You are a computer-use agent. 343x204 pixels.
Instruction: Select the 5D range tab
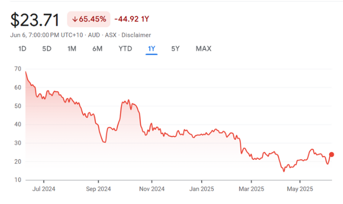point(47,49)
